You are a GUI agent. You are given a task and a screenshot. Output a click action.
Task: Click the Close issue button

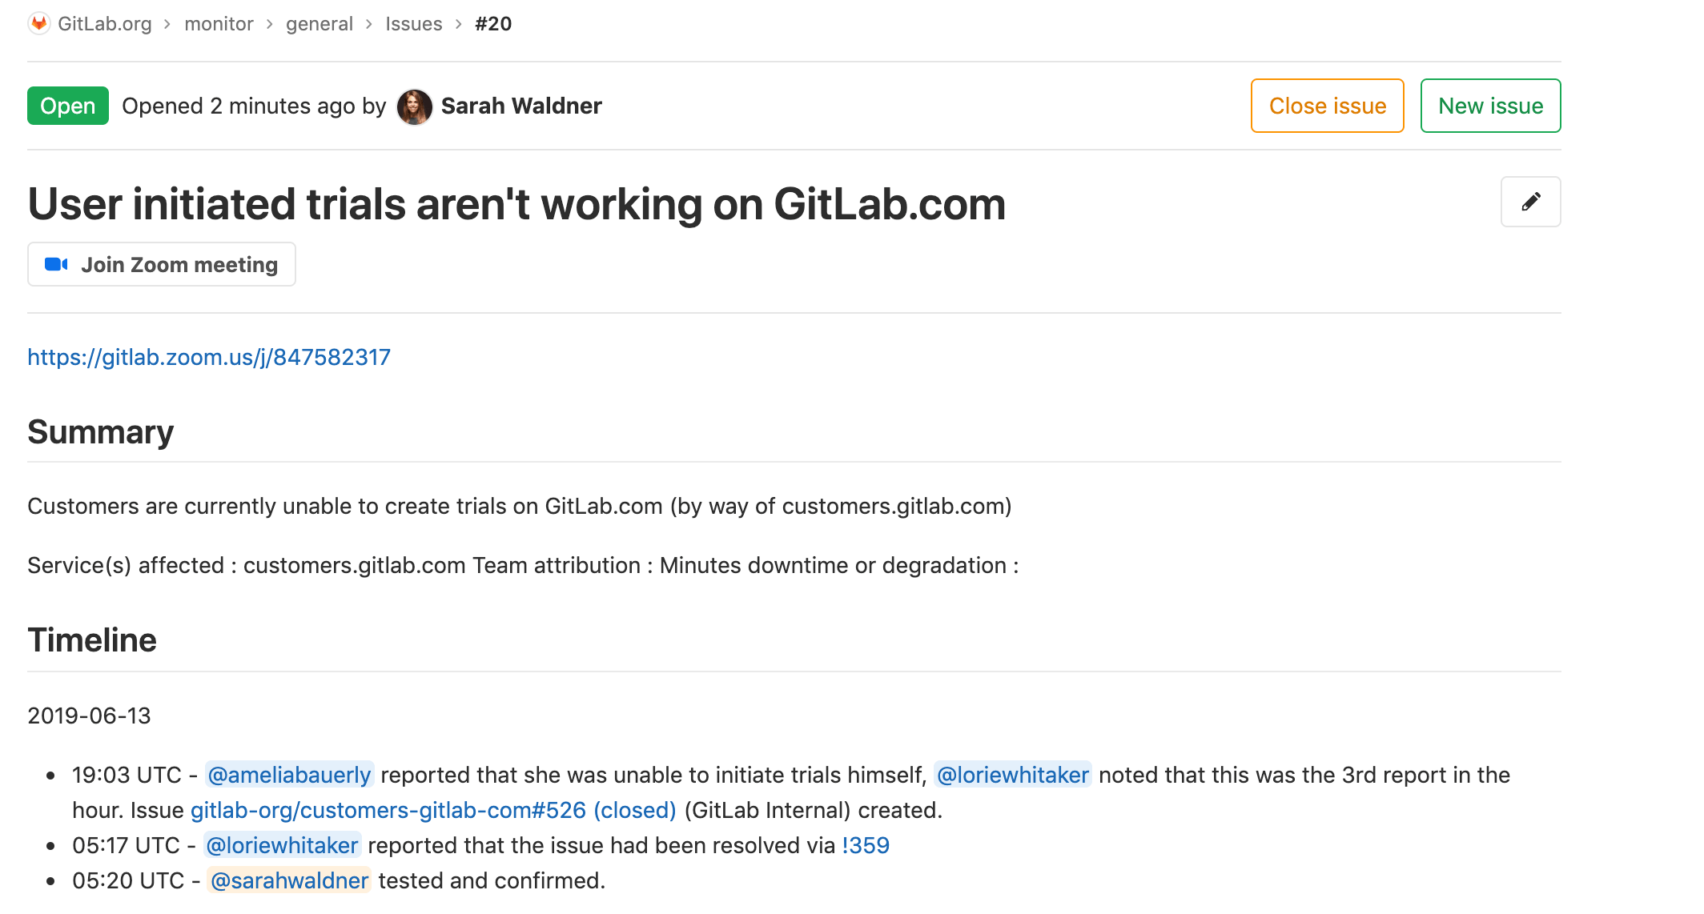click(x=1328, y=105)
